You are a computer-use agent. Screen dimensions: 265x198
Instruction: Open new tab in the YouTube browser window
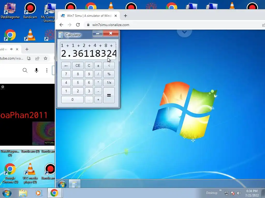pyautogui.click(x=27, y=49)
